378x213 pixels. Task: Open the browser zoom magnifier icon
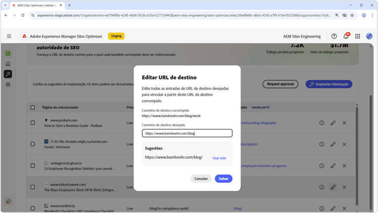point(337,15)
